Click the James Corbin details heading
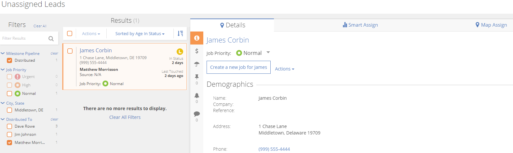The height and width of the screenshot is (153, 513). (x=228, y=40)
